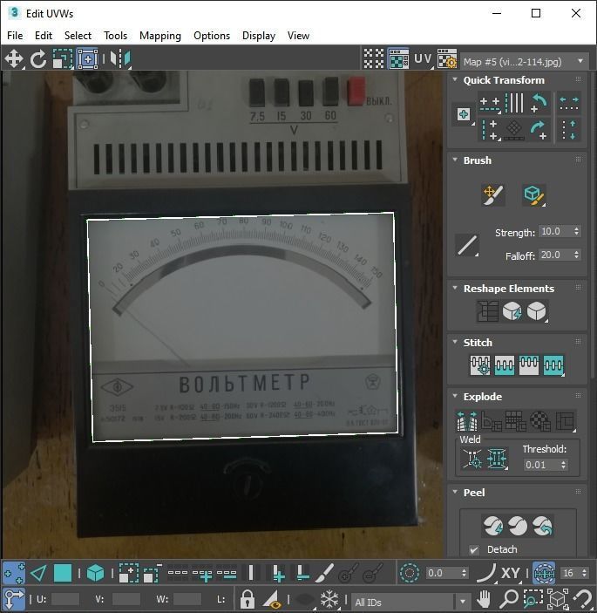Click the soft selection falloff value field

(x=442, y=573)
